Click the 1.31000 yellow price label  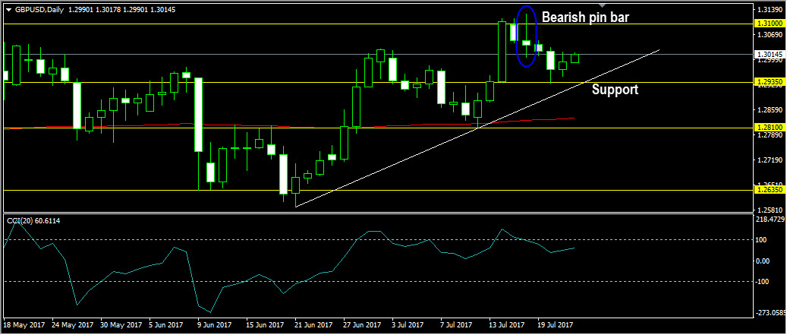click(768, 23)
